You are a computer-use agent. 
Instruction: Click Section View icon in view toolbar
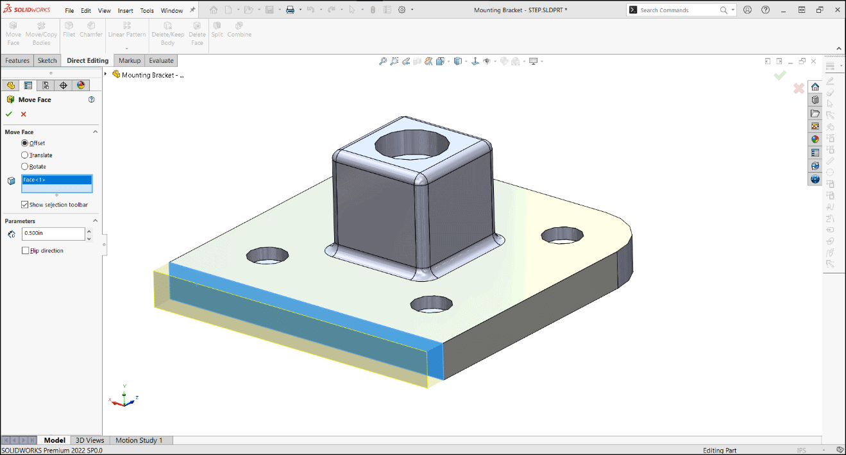coord(418,62)
